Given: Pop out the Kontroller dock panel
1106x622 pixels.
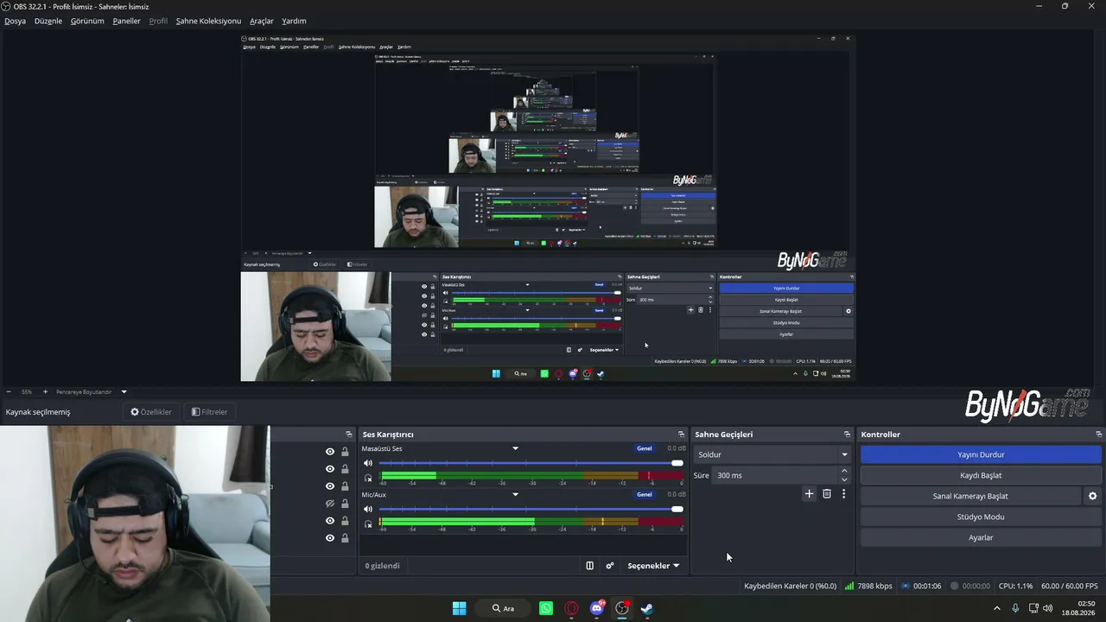Looking at the screenshot, I should [x=1098, y=435].
